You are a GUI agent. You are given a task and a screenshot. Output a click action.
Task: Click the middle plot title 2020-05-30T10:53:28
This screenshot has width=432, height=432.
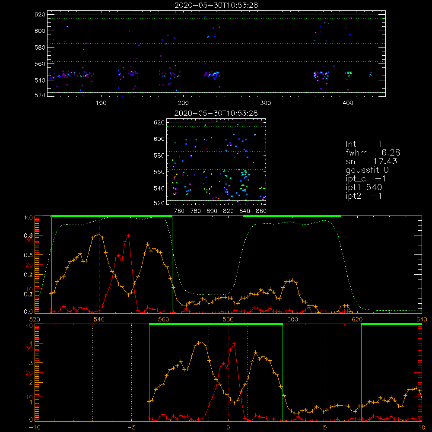click(216, 113)
